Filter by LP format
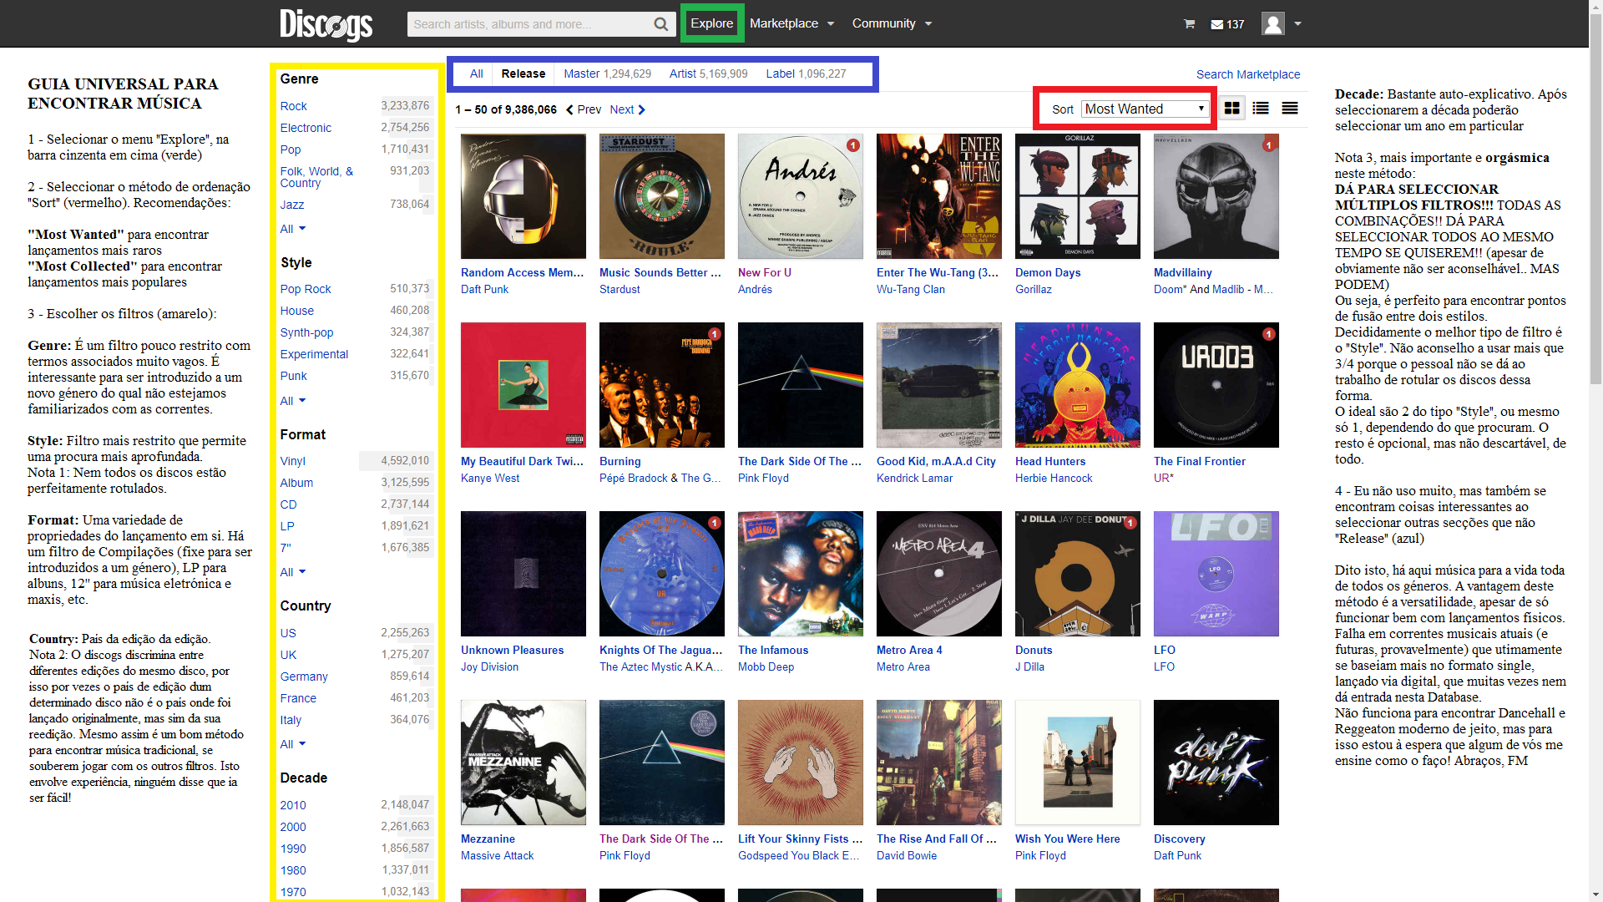The width and height of the screenshot is (1603, 902). 287,526
